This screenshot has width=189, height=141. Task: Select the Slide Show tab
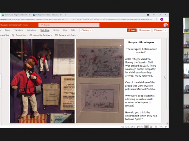tap(45, 30)
